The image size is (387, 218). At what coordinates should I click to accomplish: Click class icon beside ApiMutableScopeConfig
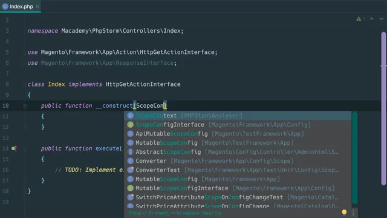[x=131, y=134]
